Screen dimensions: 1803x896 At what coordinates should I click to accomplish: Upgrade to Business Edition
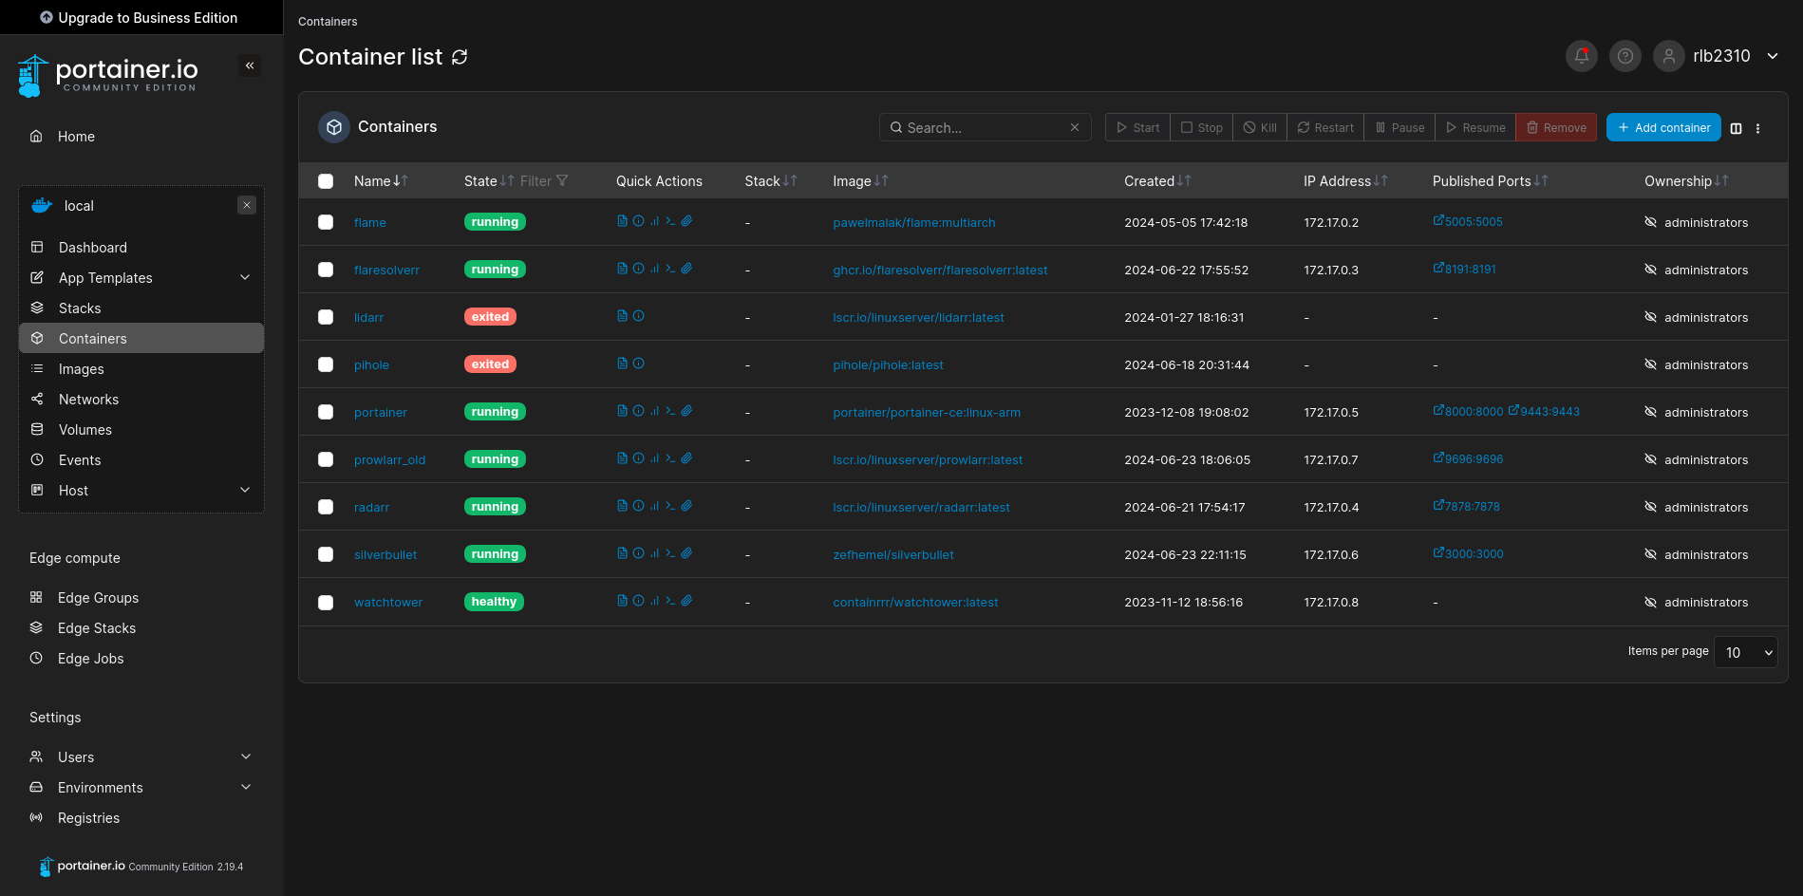[x=140, y=17]
